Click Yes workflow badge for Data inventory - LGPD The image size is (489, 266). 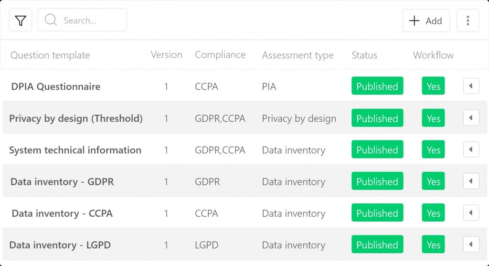(x=433, y=244)
